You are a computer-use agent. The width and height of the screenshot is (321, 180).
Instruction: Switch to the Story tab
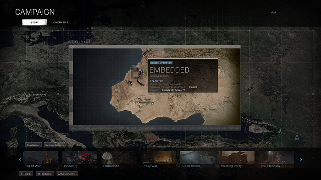34,22
